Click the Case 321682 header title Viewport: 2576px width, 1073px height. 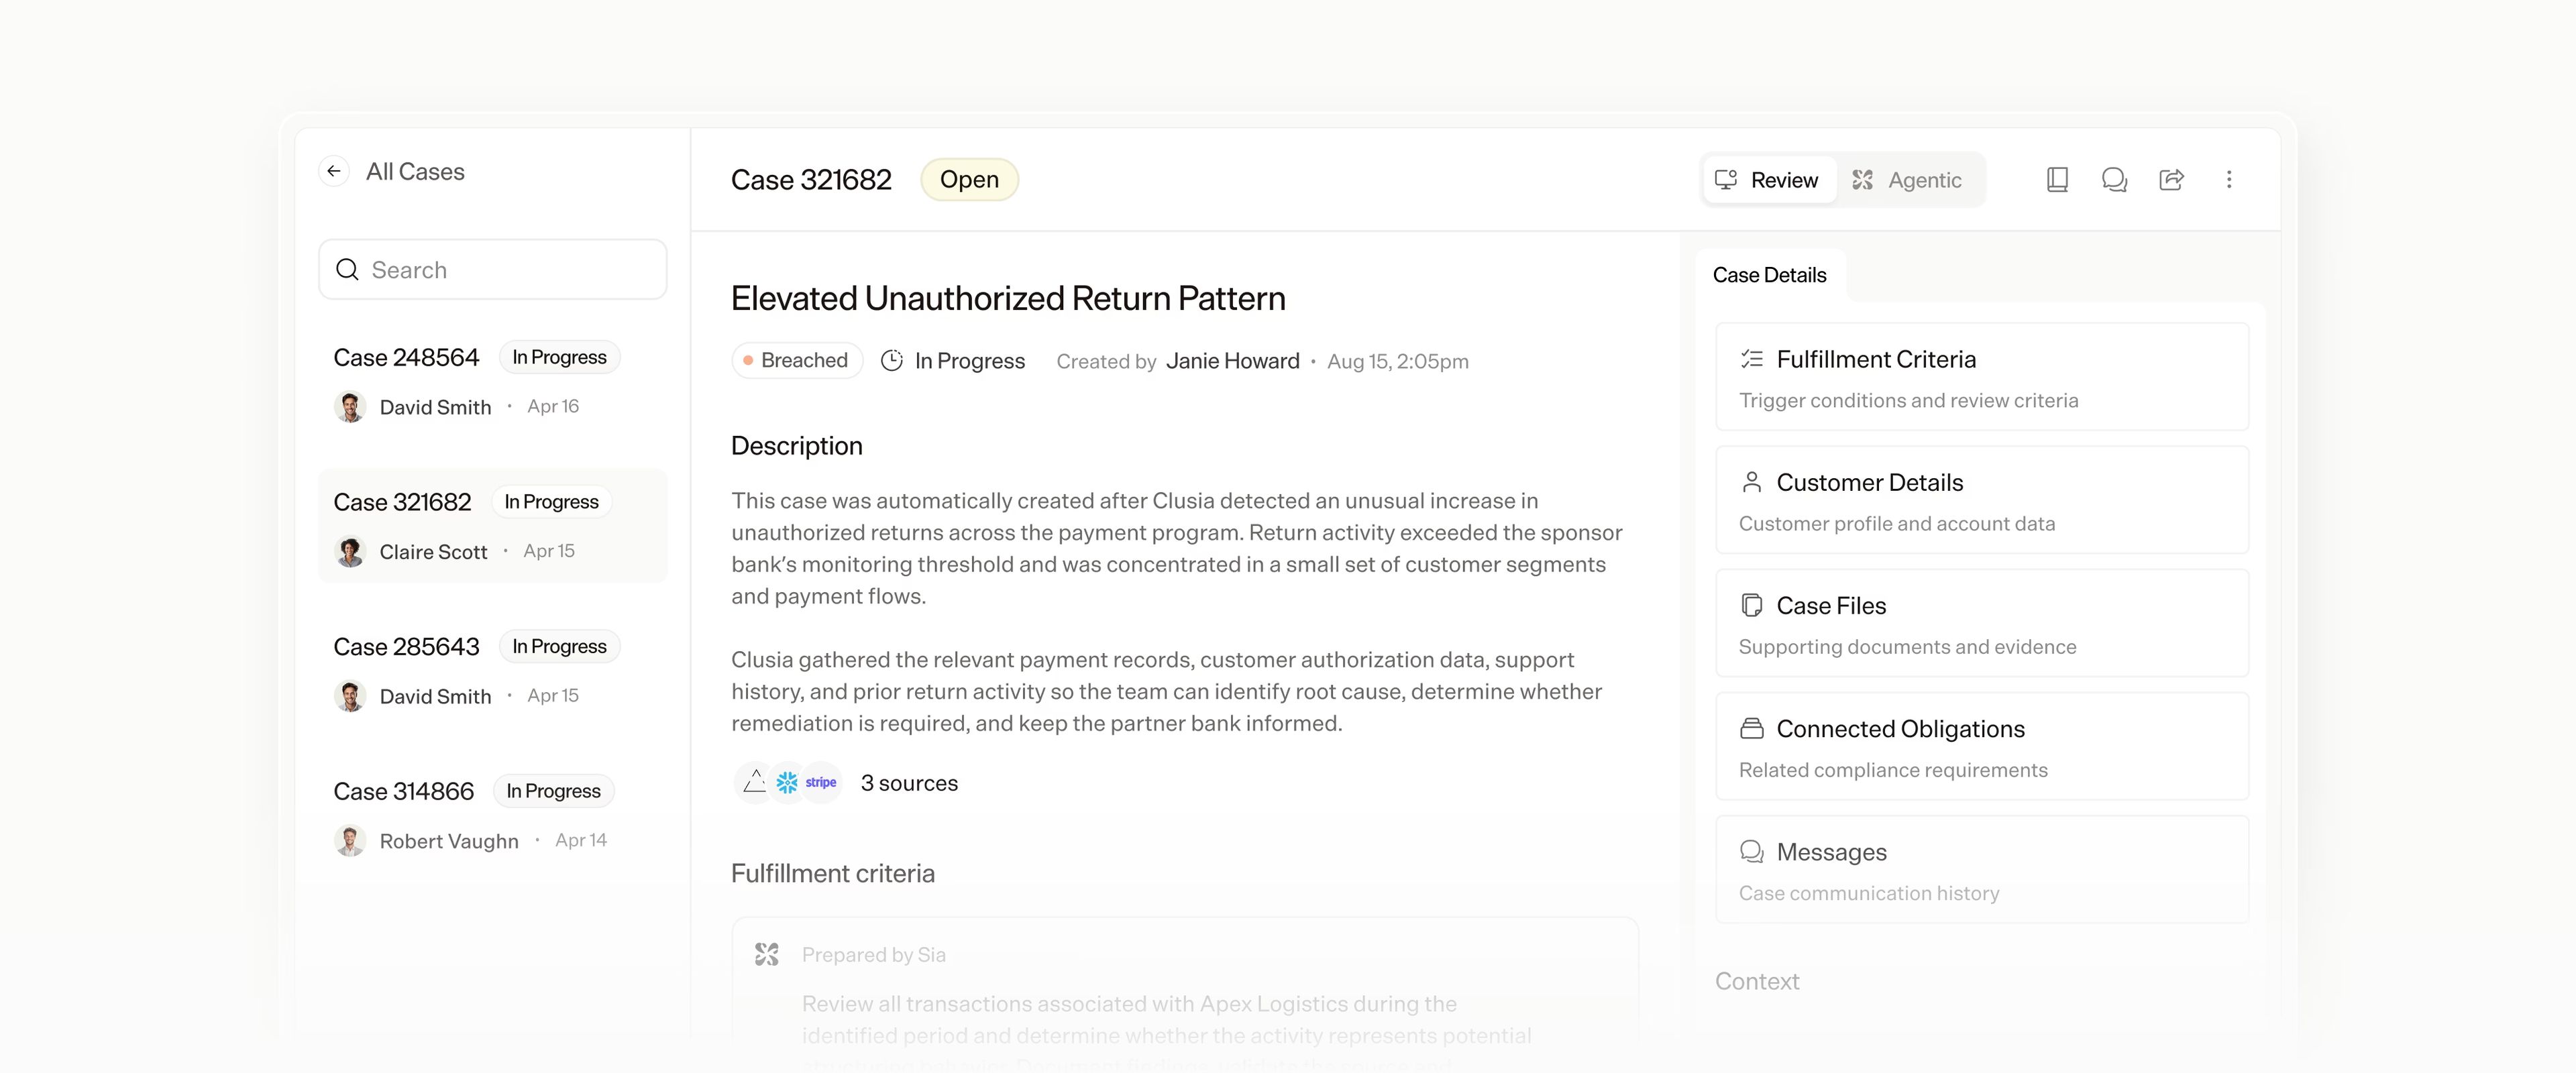click(x=811, y=180)
